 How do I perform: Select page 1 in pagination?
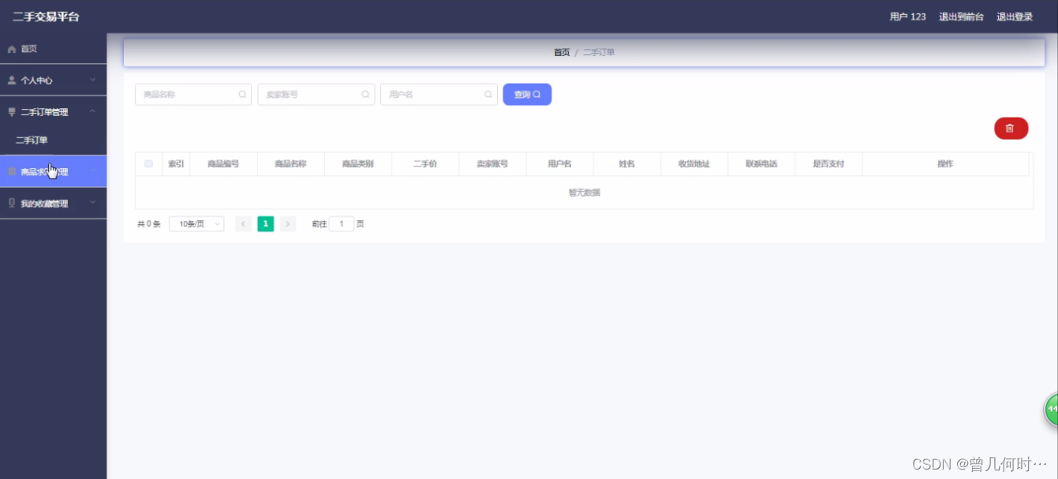point(266,224)
